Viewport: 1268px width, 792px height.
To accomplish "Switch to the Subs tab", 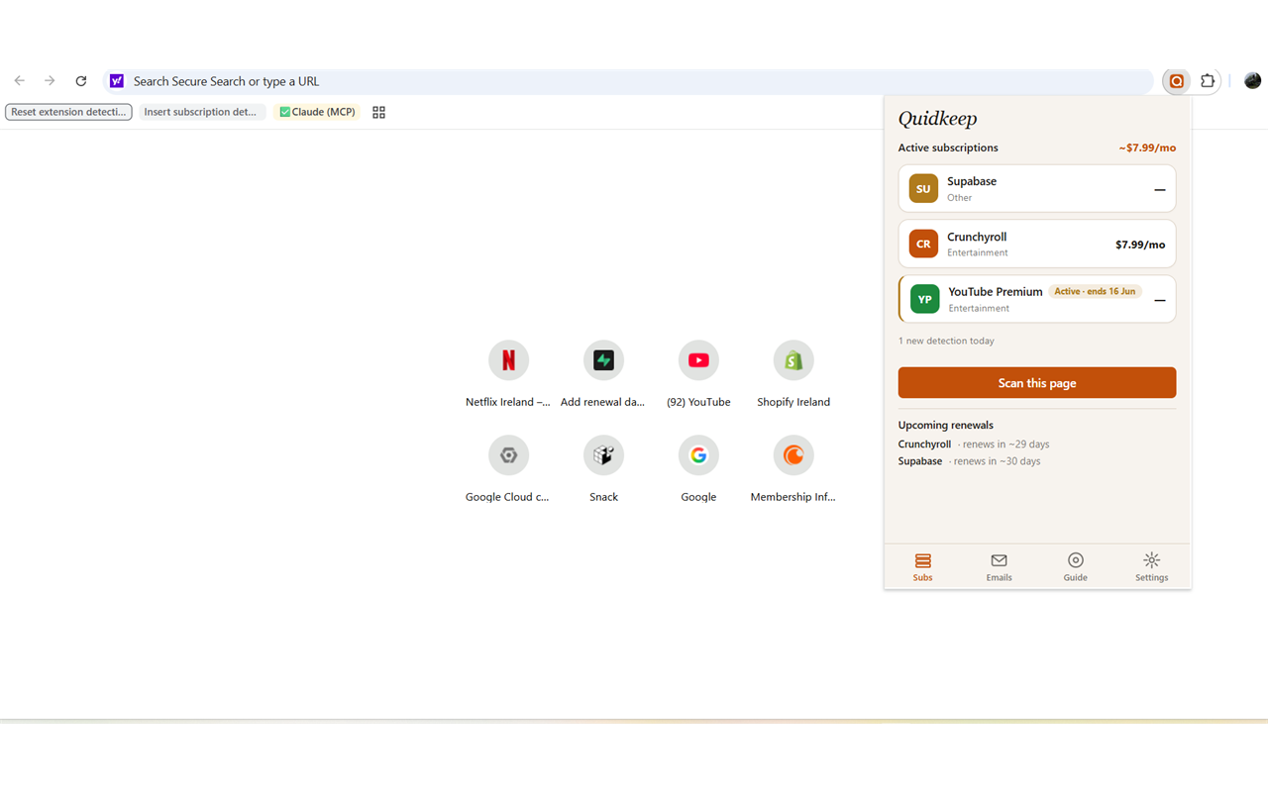I will click(922, 567).
